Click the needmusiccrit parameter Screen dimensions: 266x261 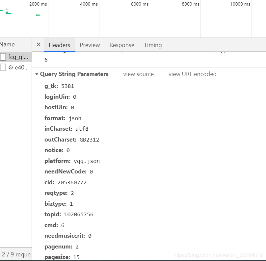coord(68,236)
